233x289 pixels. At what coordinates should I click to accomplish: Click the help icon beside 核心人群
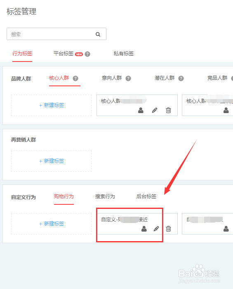(x=75, y=78)
